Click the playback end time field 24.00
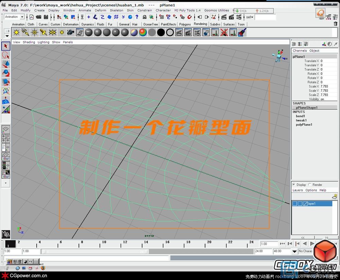 (x=263, y=251)
